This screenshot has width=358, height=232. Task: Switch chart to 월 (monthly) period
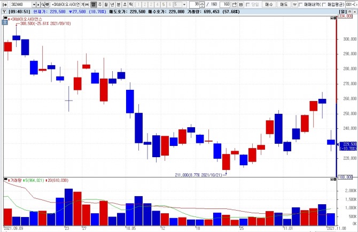click(x=106, y=5)
